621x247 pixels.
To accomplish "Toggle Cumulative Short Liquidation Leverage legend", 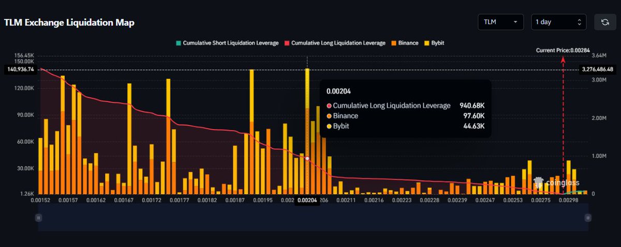I will (x=227, y=43).
